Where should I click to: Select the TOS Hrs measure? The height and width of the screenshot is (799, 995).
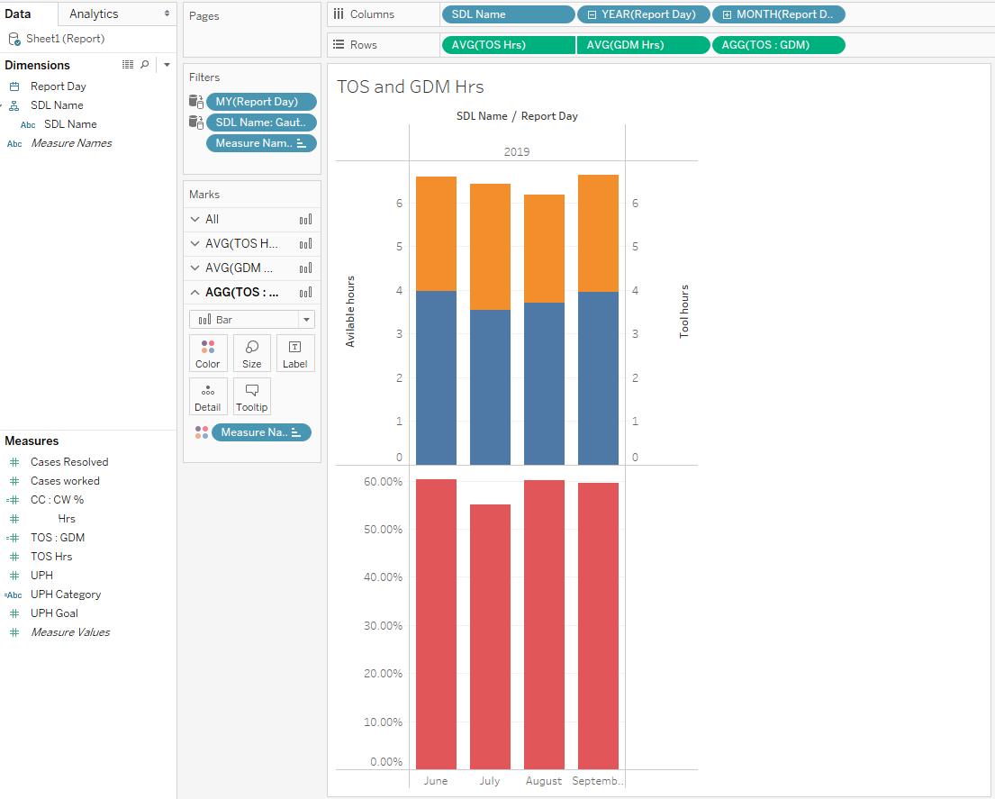pyautogui.click(x=51, y=557)
